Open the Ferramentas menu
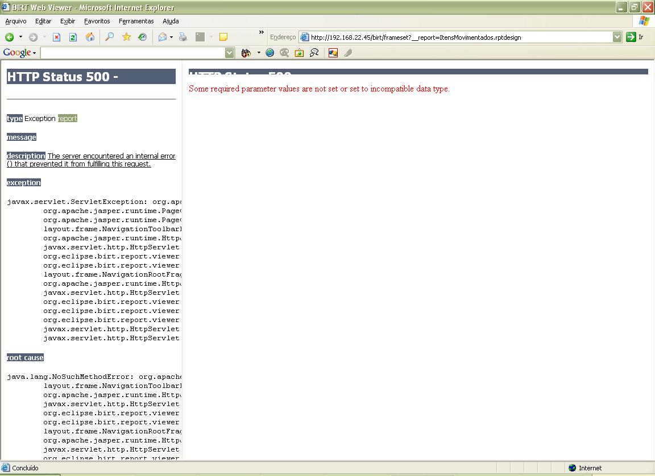 tap(136, 21)
